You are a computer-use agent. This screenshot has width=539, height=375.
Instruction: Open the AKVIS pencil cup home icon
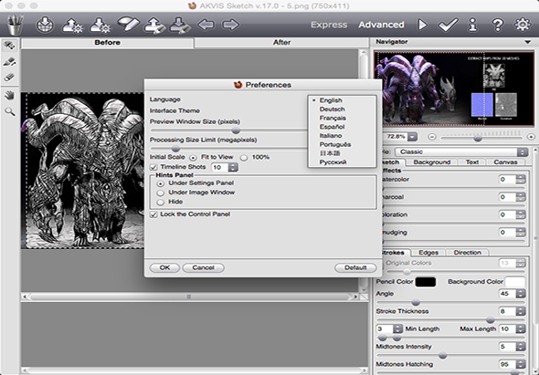(x=16, y=25)
